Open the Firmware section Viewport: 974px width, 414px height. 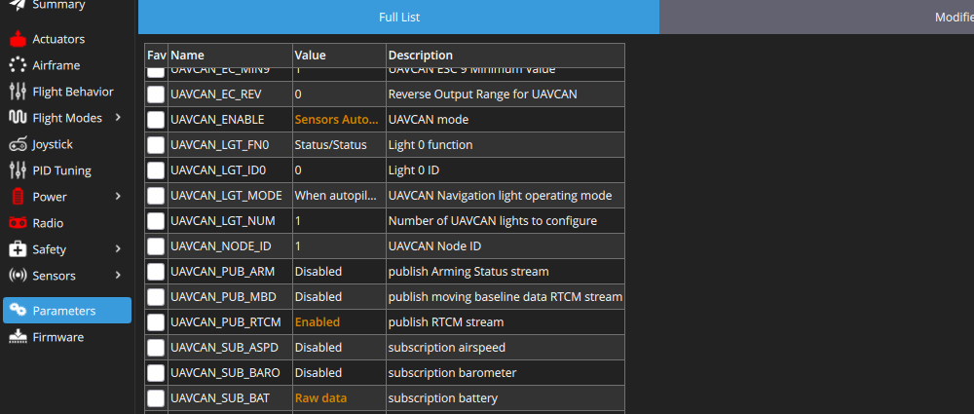[x=67, y=337]
